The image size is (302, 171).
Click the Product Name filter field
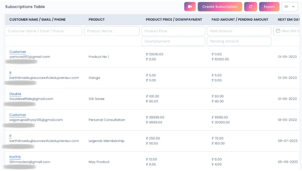(x=112, y=31)
